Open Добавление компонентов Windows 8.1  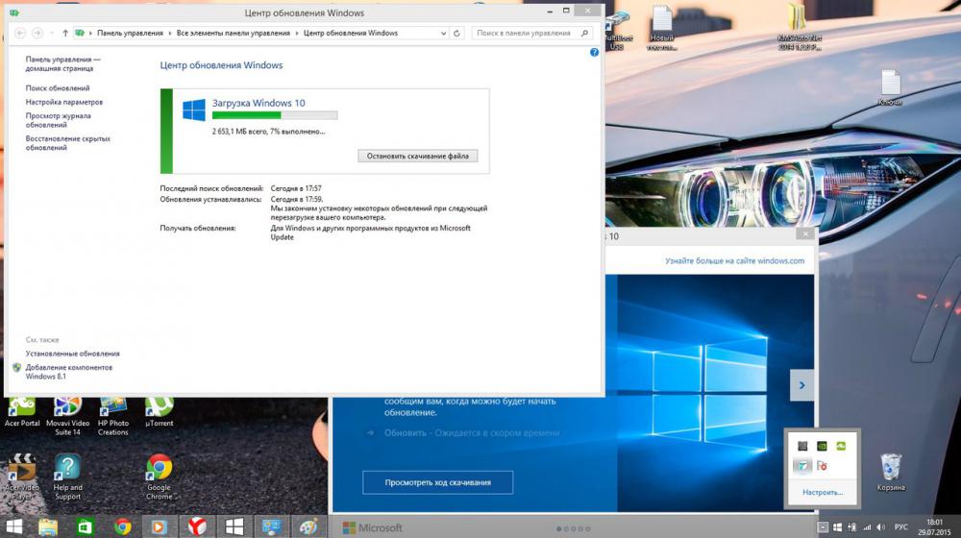pos(68,372)
